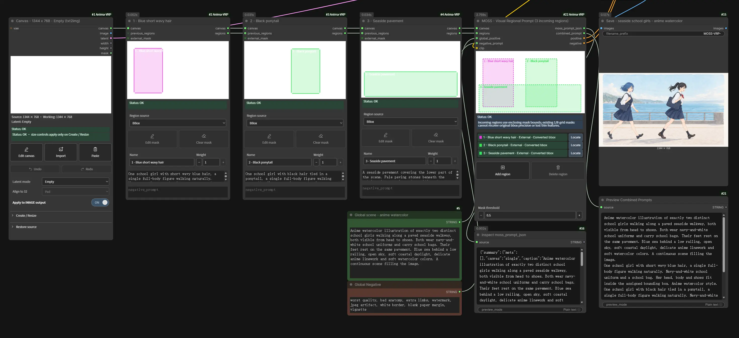
Task: Click the Edit canvas pencil button
Action: (x=26, y=152)
